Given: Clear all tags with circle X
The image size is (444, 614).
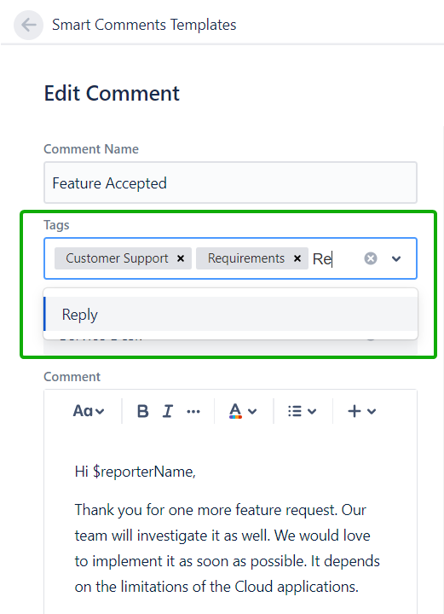Looking at the screenshot, I should (371, 258).
